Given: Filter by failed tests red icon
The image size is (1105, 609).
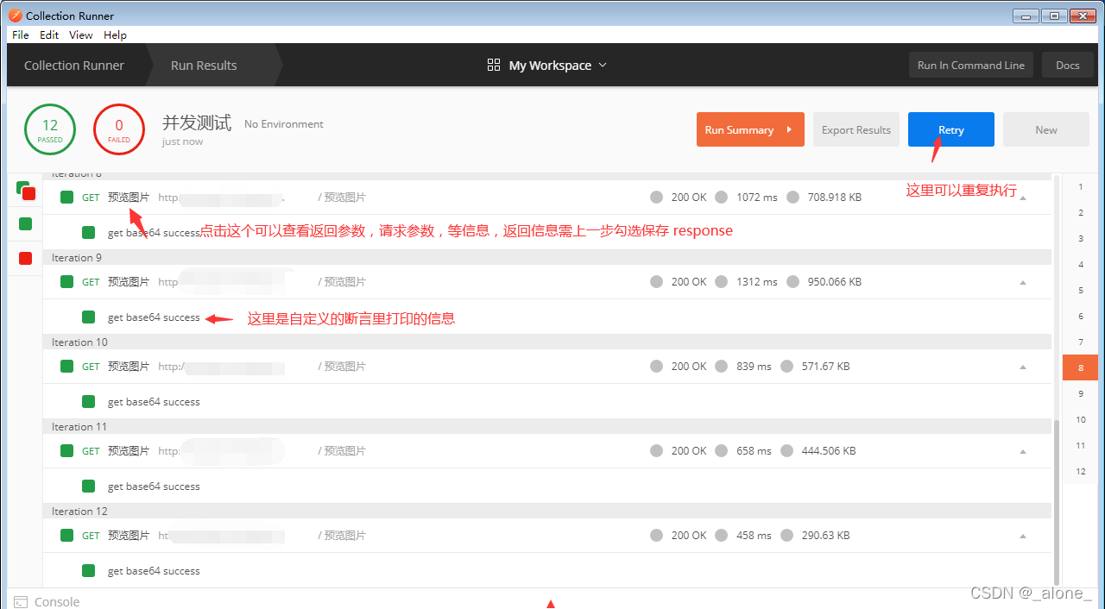Looking at the screenshot, I should [x=25, y=258].
